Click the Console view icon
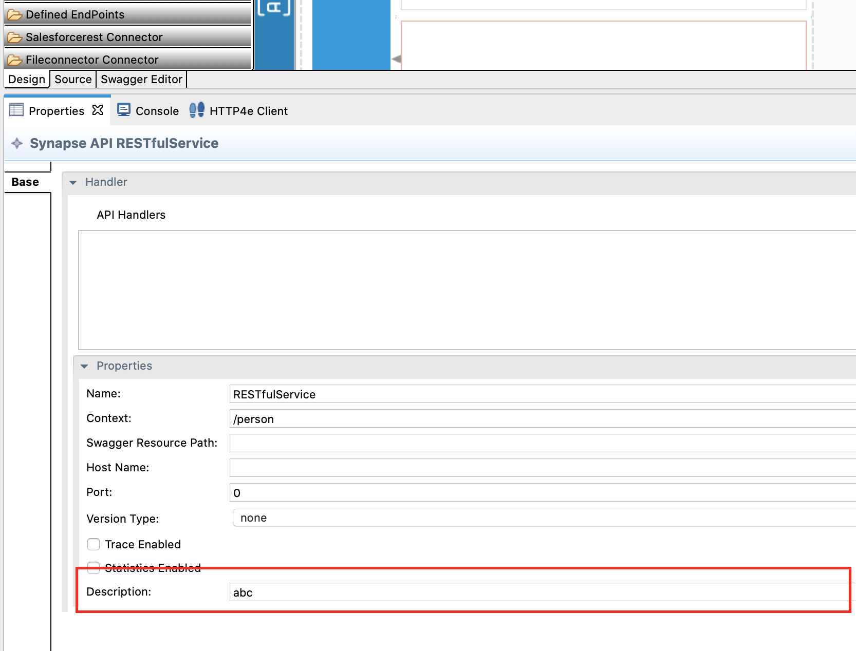Viewport: 856px width, 651px height. pos(124,109)
